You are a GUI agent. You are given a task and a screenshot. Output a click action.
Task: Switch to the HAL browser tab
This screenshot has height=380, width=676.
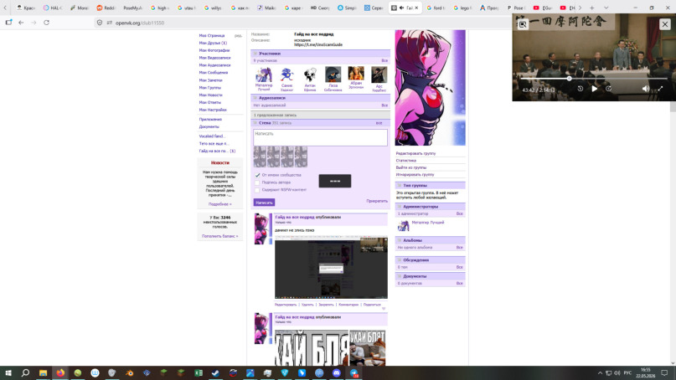tap(53, 8)
